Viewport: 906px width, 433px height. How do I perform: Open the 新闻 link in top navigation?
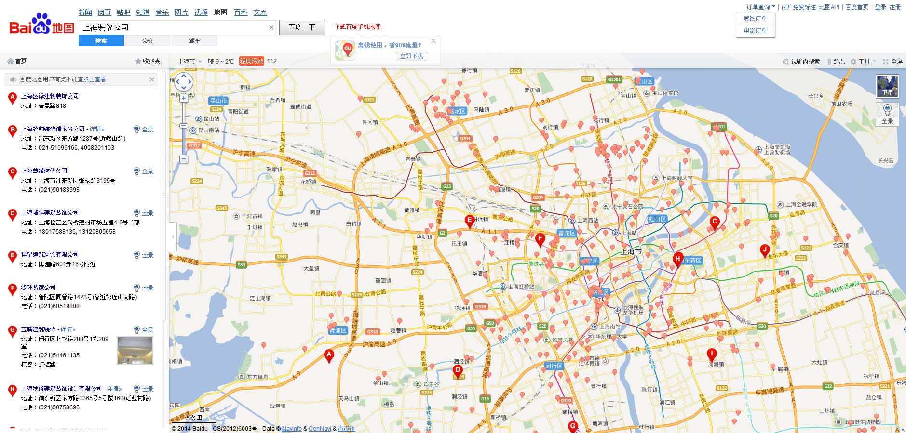(85, 13)
